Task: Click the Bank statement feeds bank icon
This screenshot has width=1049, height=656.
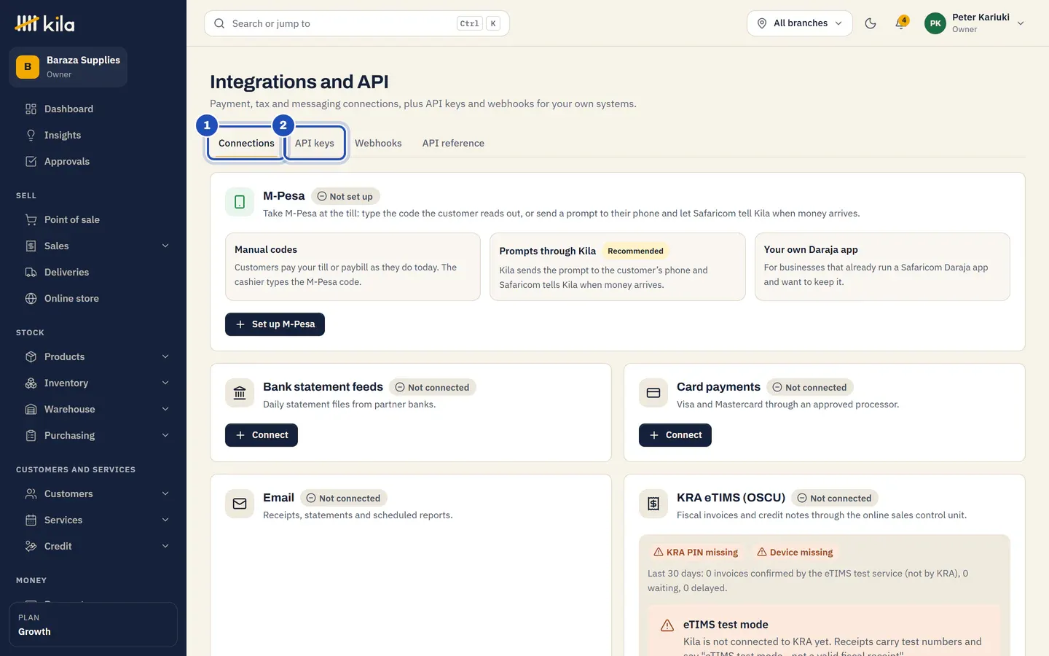Action: click(x=240, y=393)
